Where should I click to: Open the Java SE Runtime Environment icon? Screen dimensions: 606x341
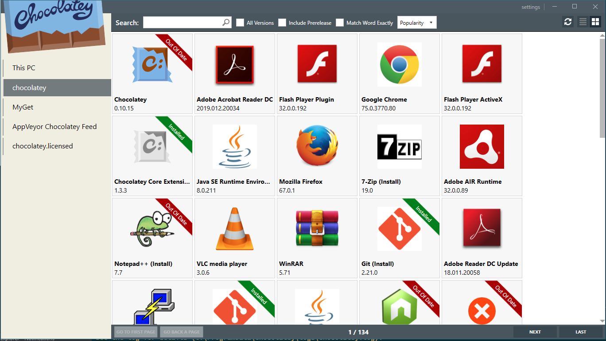[x=235, y=147]
